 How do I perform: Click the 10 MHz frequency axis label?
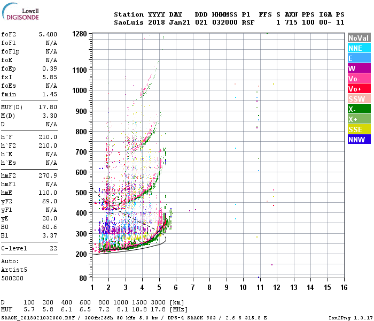tap(243, 287)
